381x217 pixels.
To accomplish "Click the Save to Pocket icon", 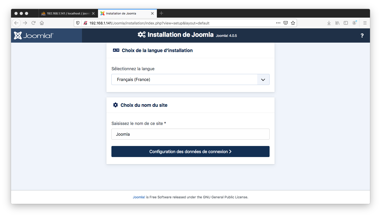I will (x=286, y=23).
